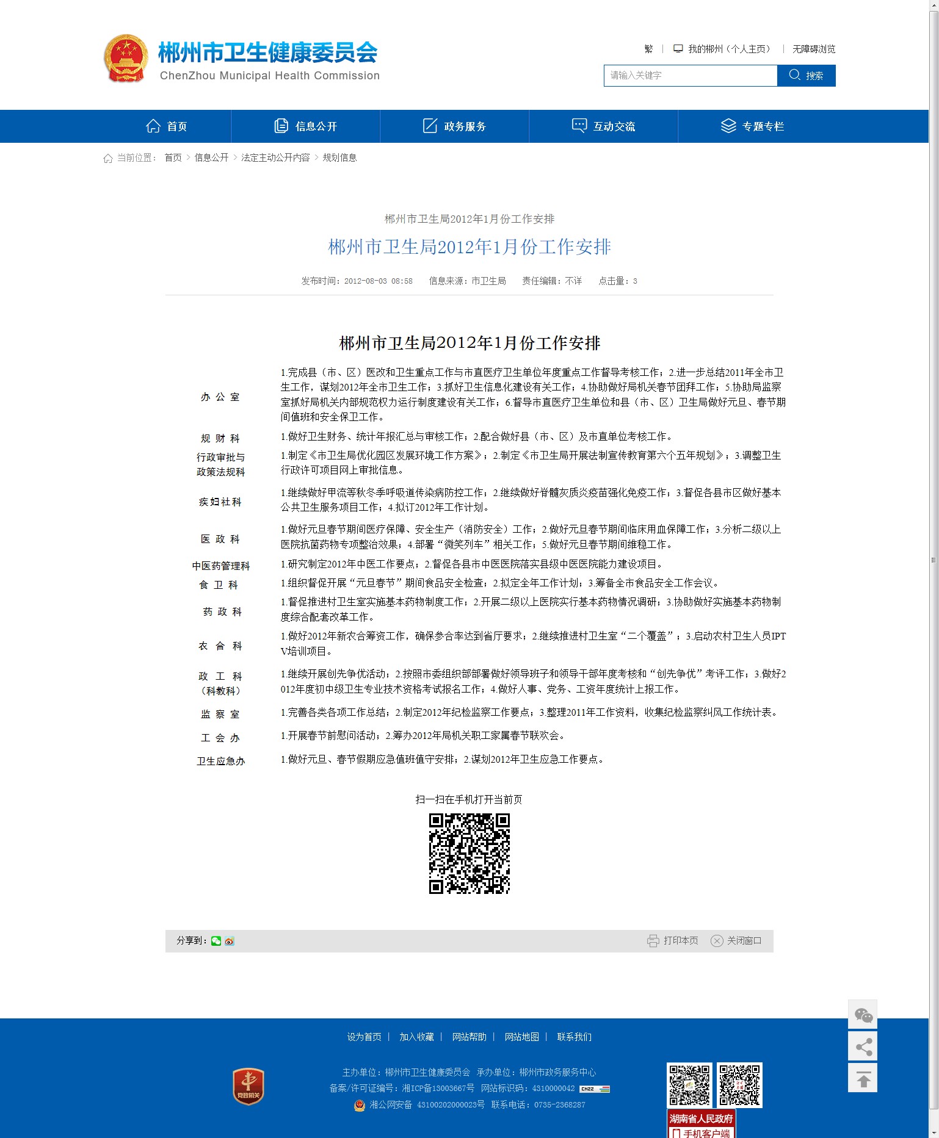939x1138 pixels.
Task: Share to WeChat via green icon
Action: coord(216,941)
